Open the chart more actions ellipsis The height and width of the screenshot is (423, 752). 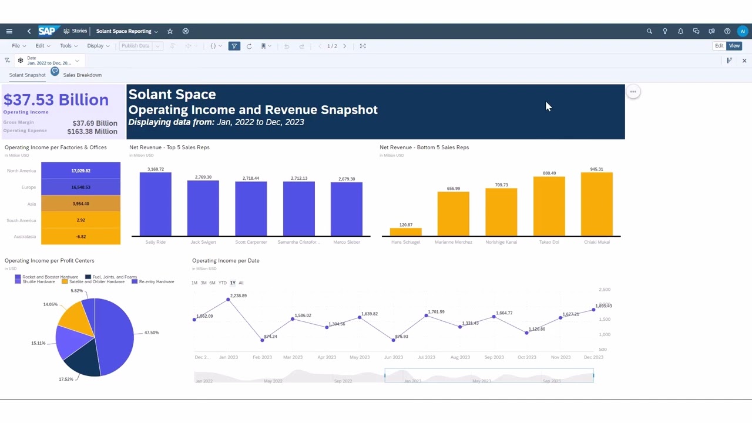coord(633,92)
